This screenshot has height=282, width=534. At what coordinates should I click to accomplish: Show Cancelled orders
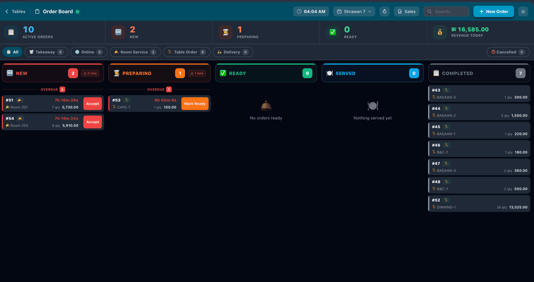(508, 52)
